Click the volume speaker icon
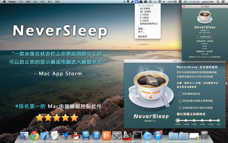The height and width of the screenshot is (143, 228). [164, 2]
